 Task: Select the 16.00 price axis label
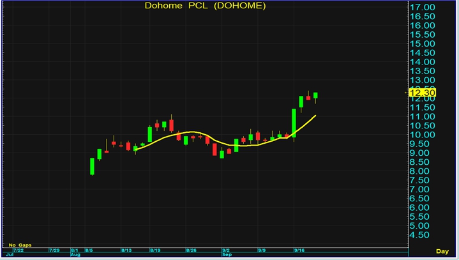tap(423, 25)
